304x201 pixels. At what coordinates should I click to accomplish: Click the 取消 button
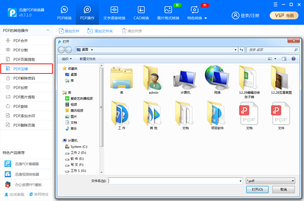(x=283, y=190)
